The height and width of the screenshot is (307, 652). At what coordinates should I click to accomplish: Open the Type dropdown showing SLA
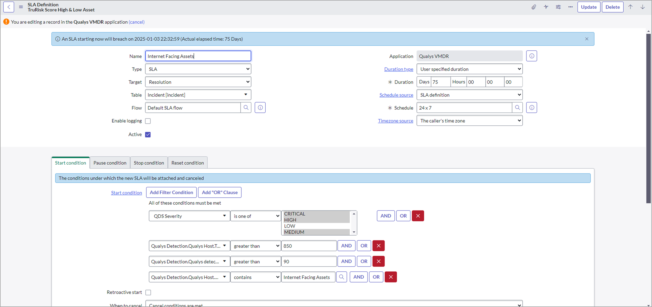point(198,69)
